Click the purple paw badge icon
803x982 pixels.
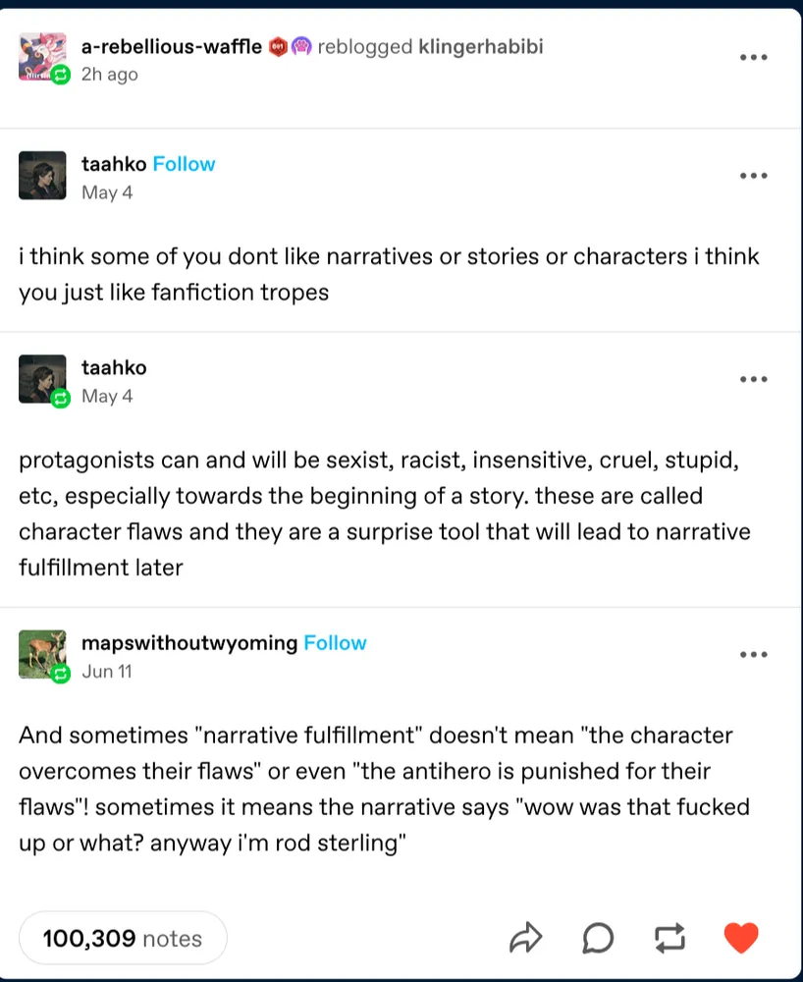300,46
